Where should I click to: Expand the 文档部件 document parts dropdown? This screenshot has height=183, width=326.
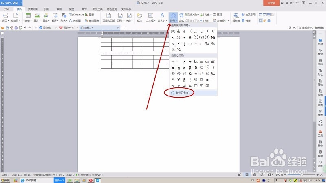point(221,21)
